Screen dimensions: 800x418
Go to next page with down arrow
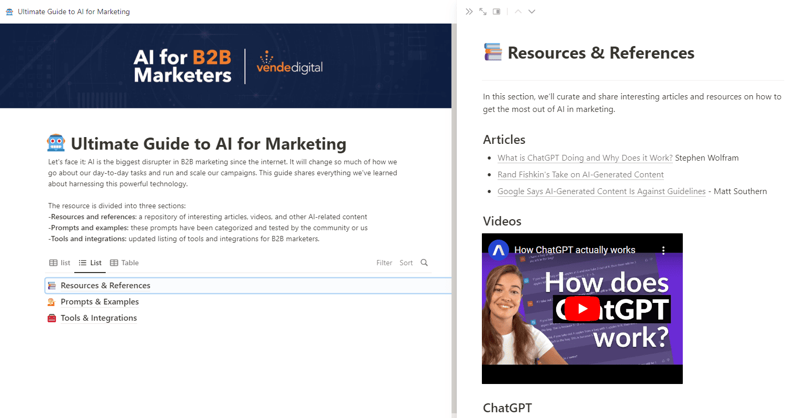coord(532,11)
